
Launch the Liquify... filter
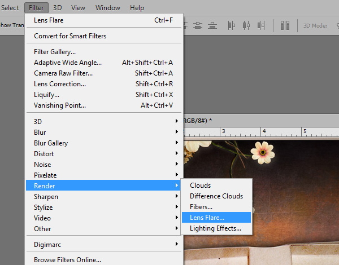(x=104, y=95)
